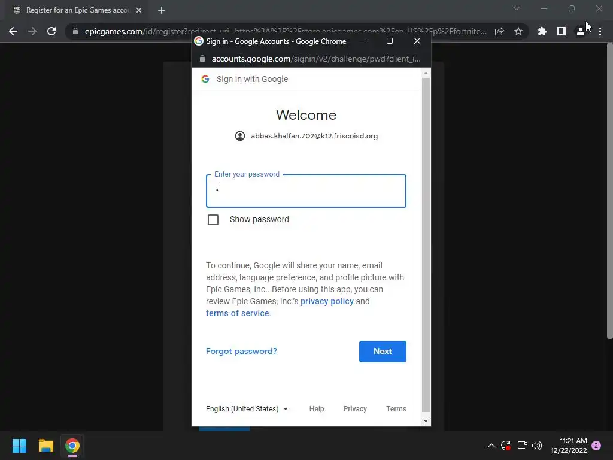Viewport: 613px width, 460px height.
Task: Close the Epic Games register tab
Action: click(139, 10)
